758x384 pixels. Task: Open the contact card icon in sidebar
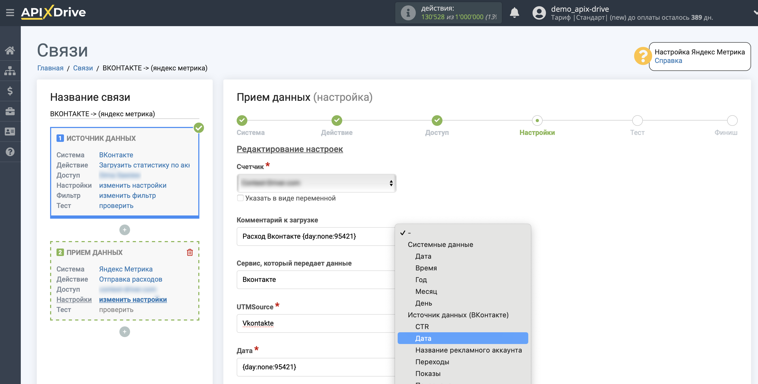click(10, 132)
